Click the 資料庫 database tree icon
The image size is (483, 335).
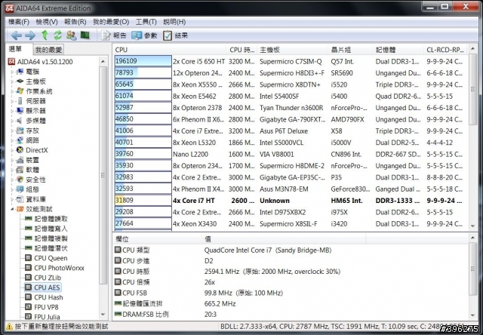point(20,199)
